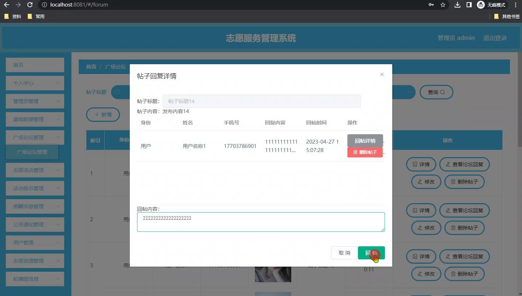
Task: Click the 回帖内容 reply textarea
Action: click(x=261, y=222)
